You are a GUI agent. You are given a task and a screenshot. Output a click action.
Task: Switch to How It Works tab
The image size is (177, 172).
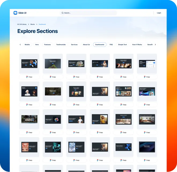[137, 45]
